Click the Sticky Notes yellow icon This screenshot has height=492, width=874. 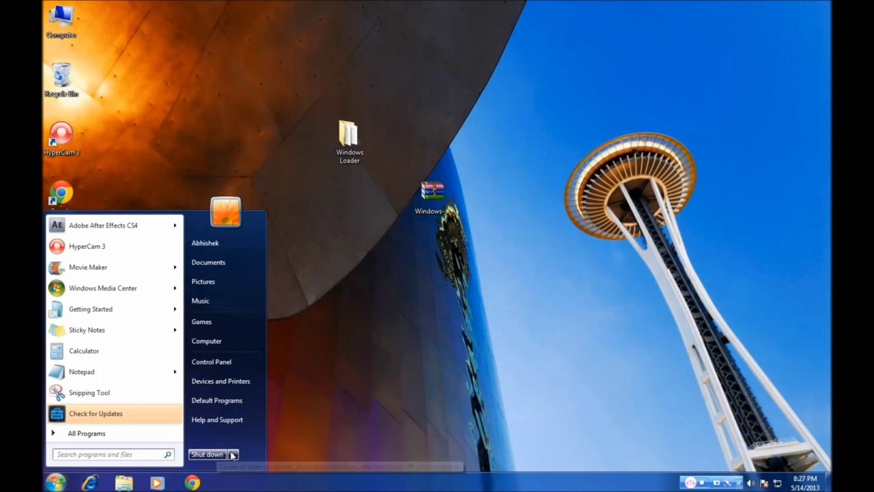[x=57, y=330]
